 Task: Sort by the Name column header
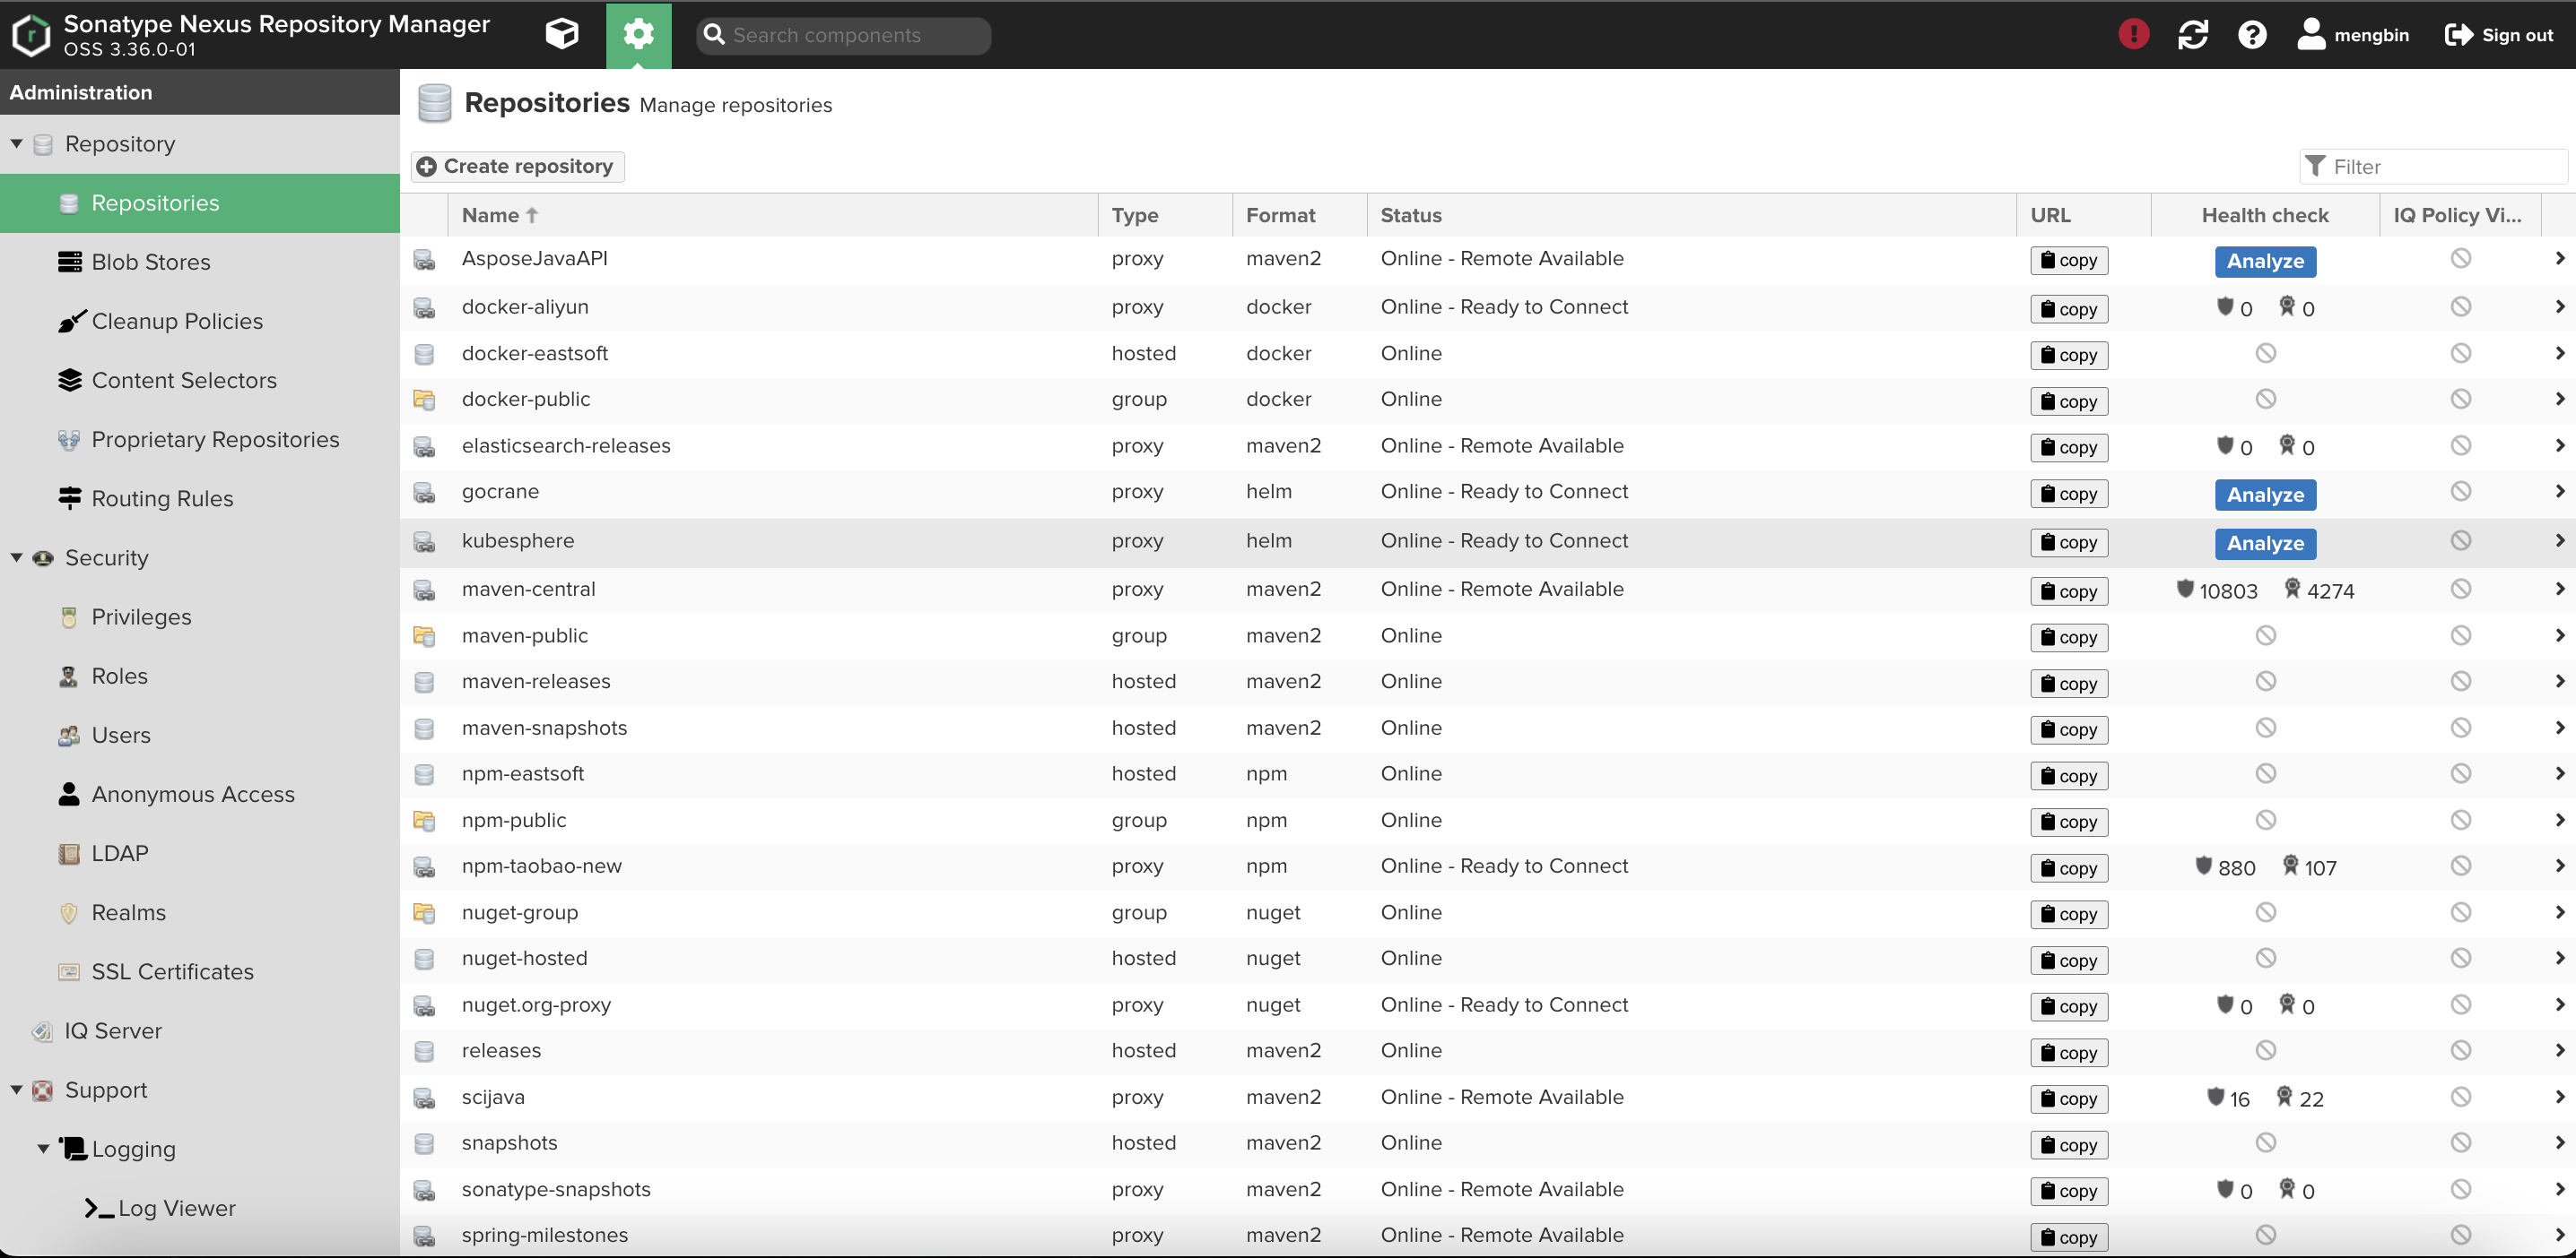[773, 215]
